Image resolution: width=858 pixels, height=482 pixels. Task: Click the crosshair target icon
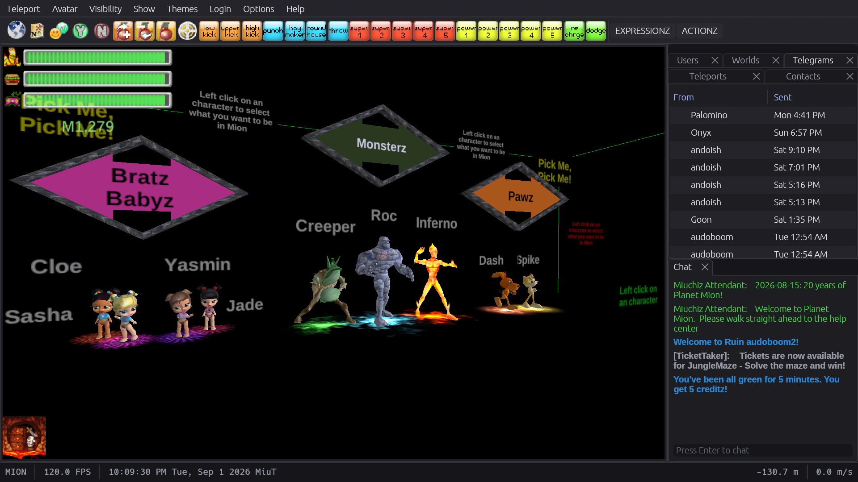point(188,31)
